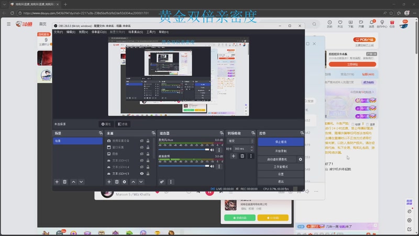The width and height of the screenshot is (419, 236).
Task: Open virtual camera settings gear icon
Action: [x=300, y=159]
